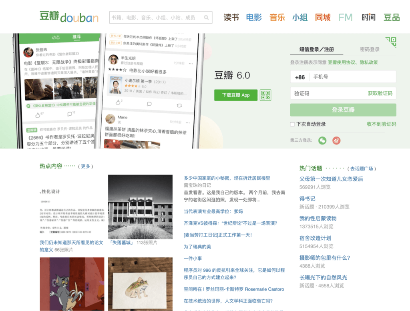
Task: Click the 569291人浏览 view count
Action: click(315, 187)
